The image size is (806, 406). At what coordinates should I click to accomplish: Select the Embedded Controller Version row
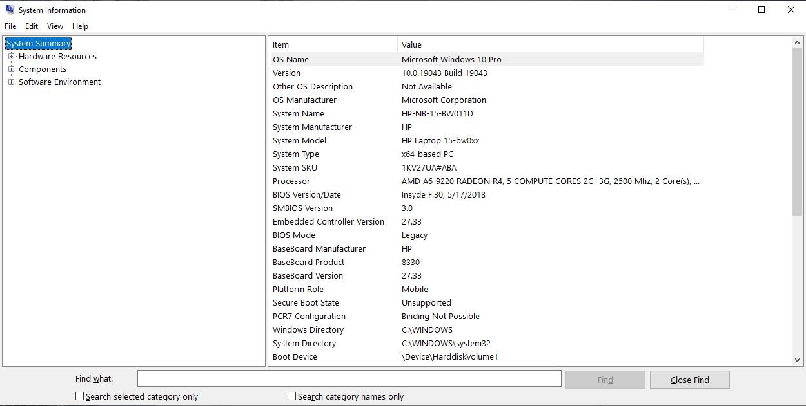(486, 221)
